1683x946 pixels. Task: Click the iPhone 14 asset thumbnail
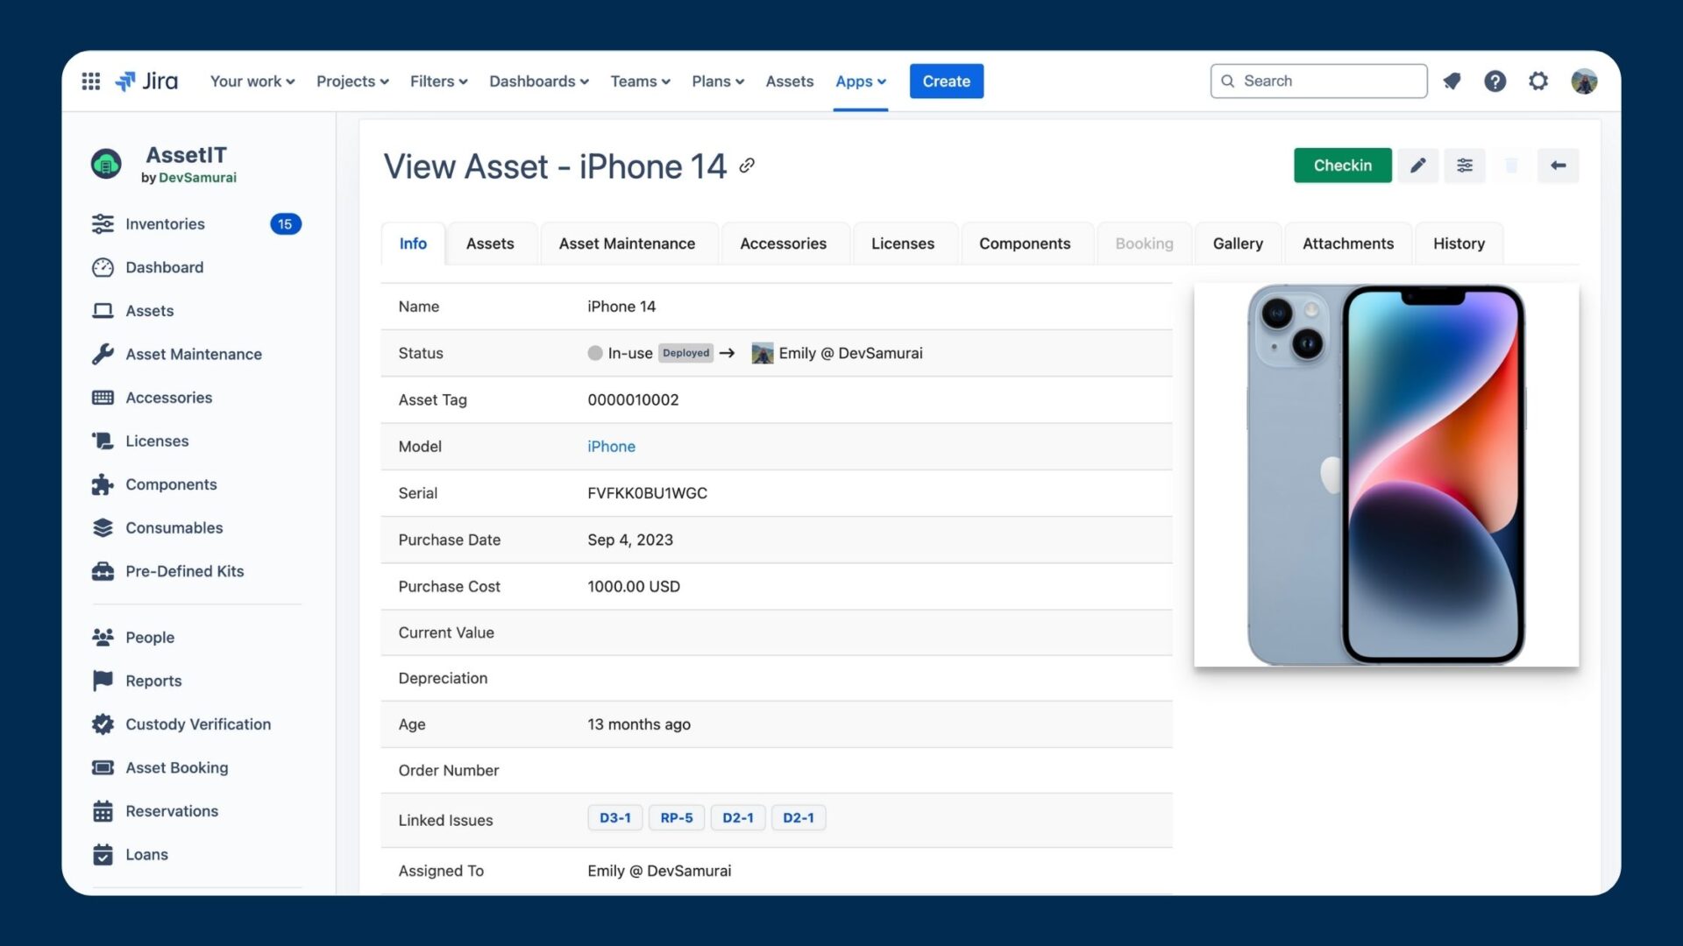(x=1386, y=475)
